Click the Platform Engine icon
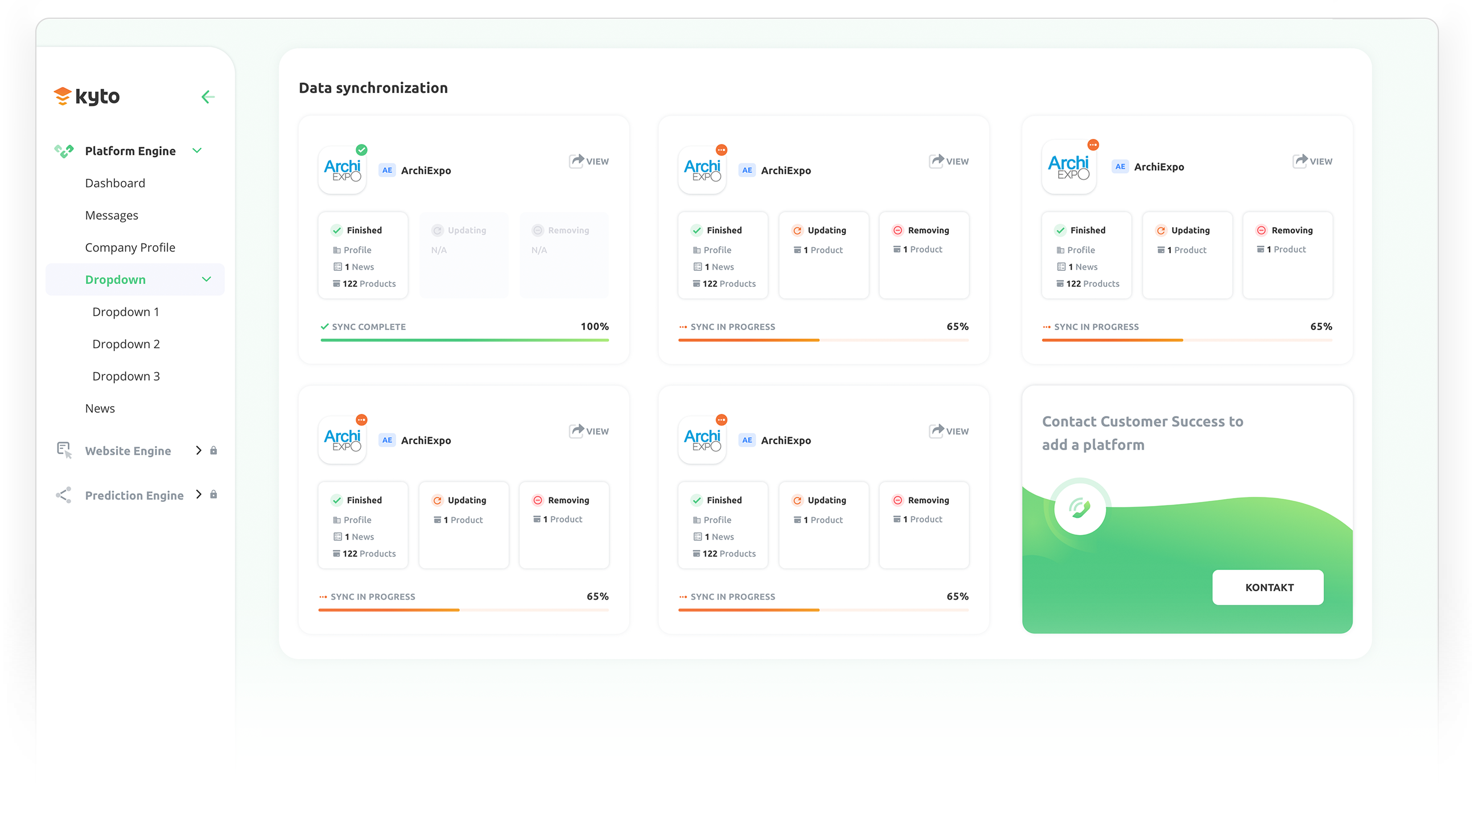Viewport: 1472px width, 828px height. pos(63,151)
